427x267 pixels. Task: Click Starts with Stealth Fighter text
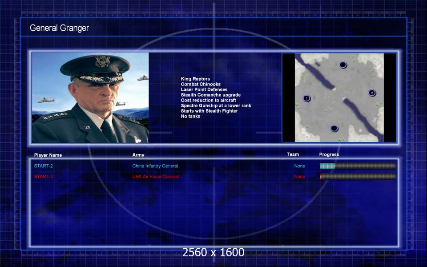pyautogui.click(x=209, y=111)
